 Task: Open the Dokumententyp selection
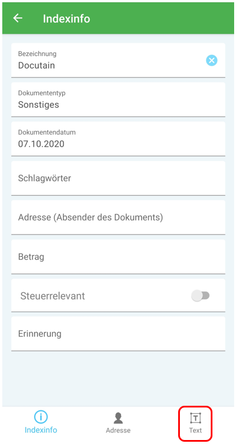pos(118,99)
